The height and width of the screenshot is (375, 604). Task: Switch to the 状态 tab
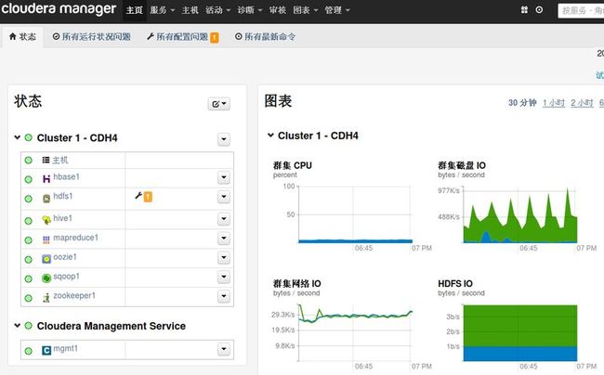pyautogui.click(x=22, y=36)
